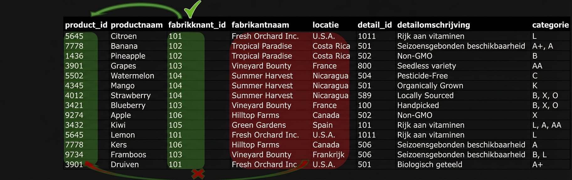Image resolution: width=572 pixels, height=180 pixels.
Task: Click the green arrowhead pointing at product_id
Action: [94, 14]
